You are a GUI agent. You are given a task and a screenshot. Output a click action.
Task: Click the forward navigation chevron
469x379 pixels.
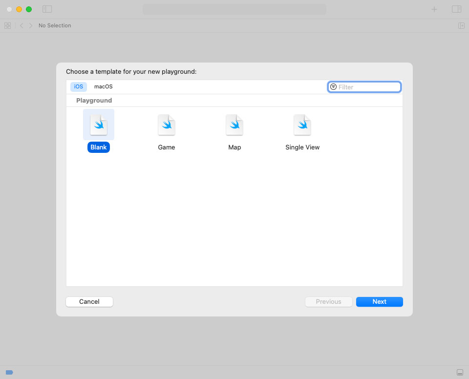(x=30, y=25)
